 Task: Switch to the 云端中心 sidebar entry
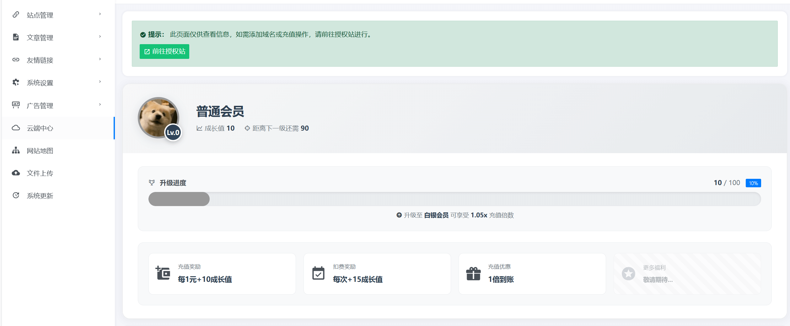tap(40, 128)
